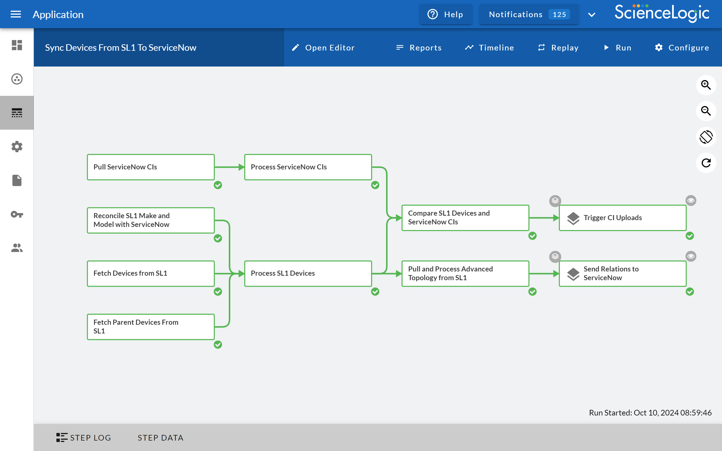Open Configure settings
The width and height of the screenshot is (722, 451).
(682, 47)
